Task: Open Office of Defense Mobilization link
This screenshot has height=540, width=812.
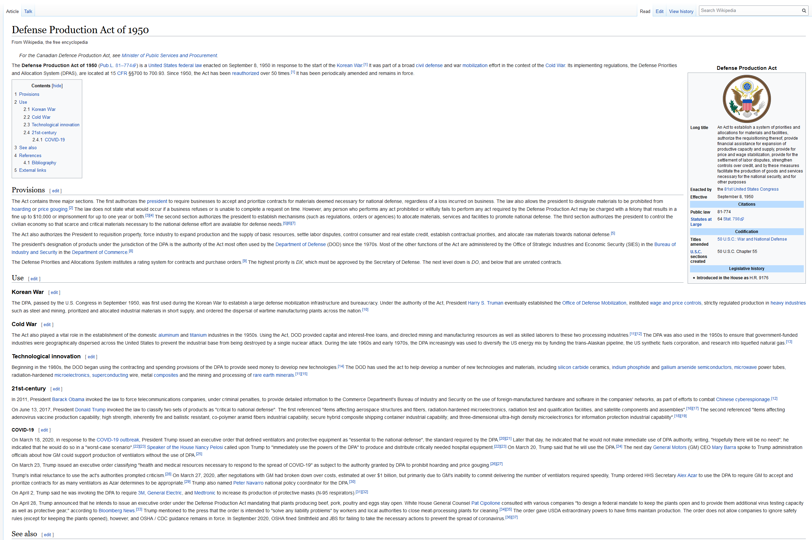Action: pyautogui.click(x=594, y=303)
